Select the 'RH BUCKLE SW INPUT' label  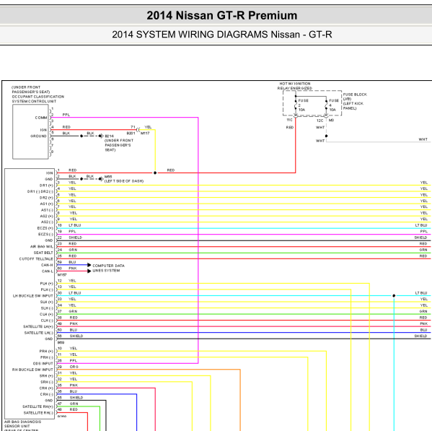click(x=32, y=370)
